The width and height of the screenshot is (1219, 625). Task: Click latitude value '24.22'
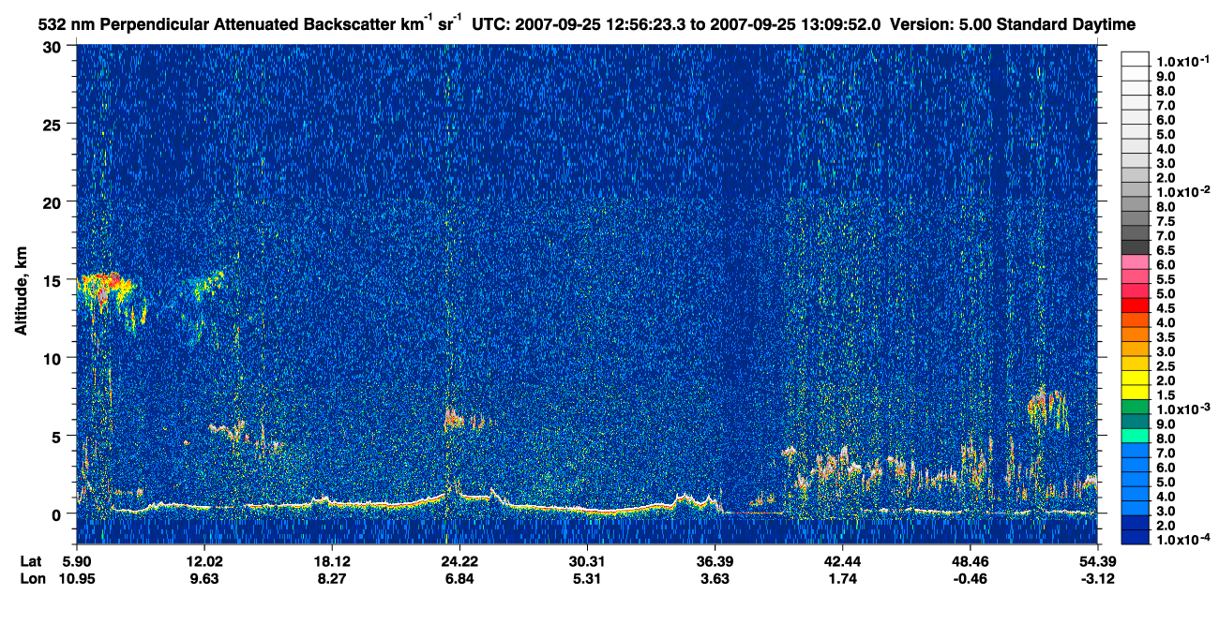[459, 561]
